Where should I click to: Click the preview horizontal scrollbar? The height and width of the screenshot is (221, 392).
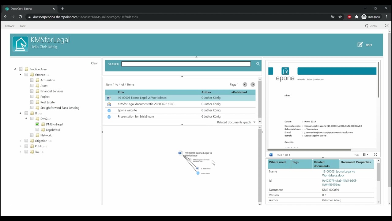tap(309, 150)
